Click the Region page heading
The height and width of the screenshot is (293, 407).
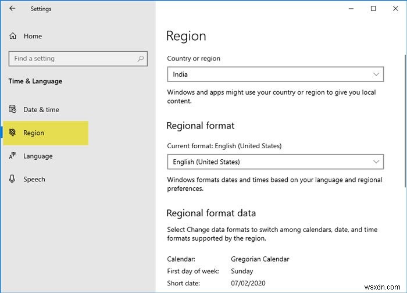click(x=186, y=36)
